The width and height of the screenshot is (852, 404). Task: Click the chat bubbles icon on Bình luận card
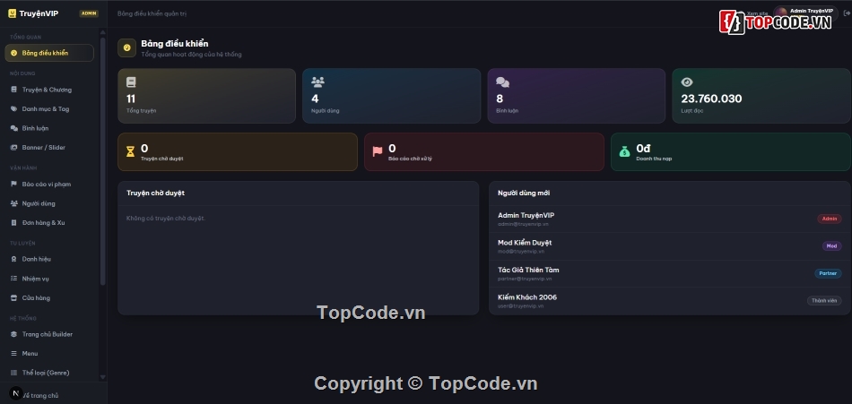click(x=502, y=82)
